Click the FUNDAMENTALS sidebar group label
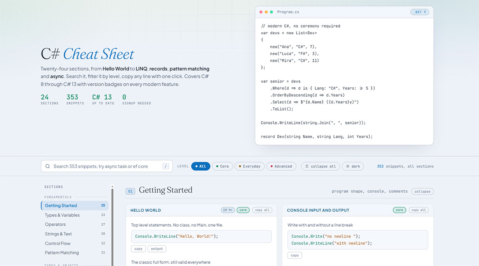Viewport: 479px width, 266px height. (58, 197)
